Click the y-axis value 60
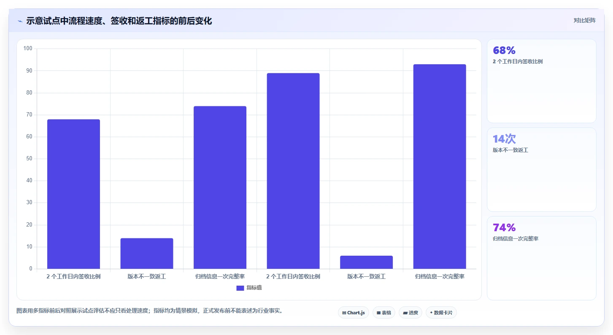 tap(29, 137)
